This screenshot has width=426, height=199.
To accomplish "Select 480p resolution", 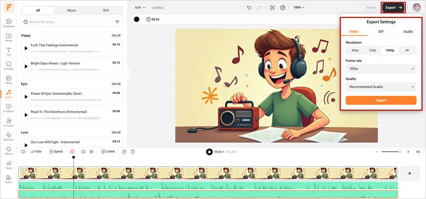I will pos(355,51).
